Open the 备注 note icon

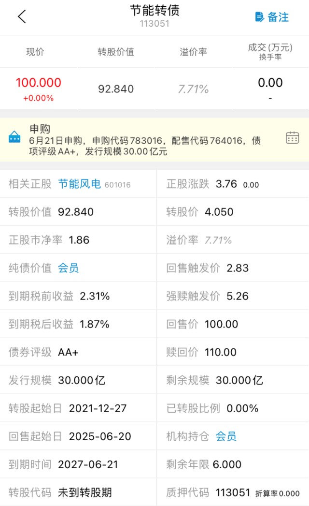(x=260, y=17)
